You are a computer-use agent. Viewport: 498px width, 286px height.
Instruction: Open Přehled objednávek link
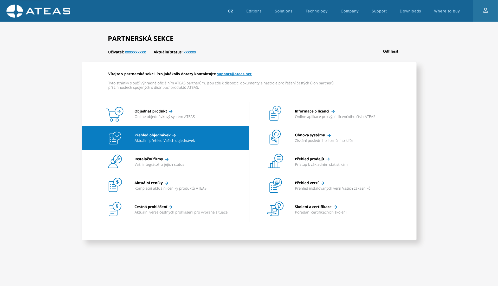[x=152, y=135]
